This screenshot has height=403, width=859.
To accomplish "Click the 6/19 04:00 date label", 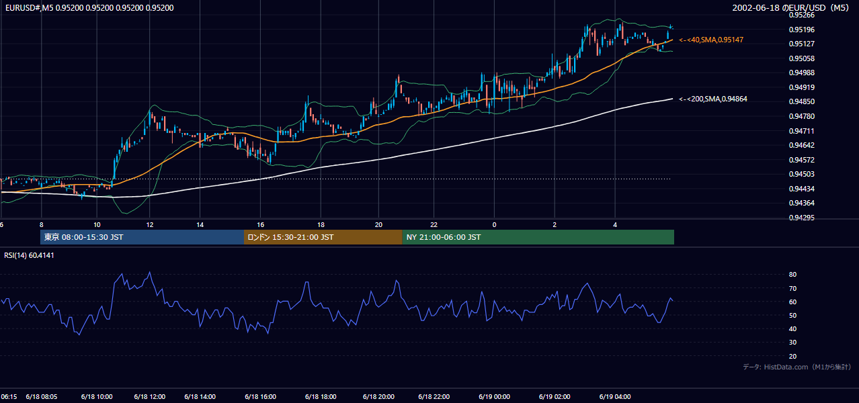I will pyautogui.click(x=615, y=396).
